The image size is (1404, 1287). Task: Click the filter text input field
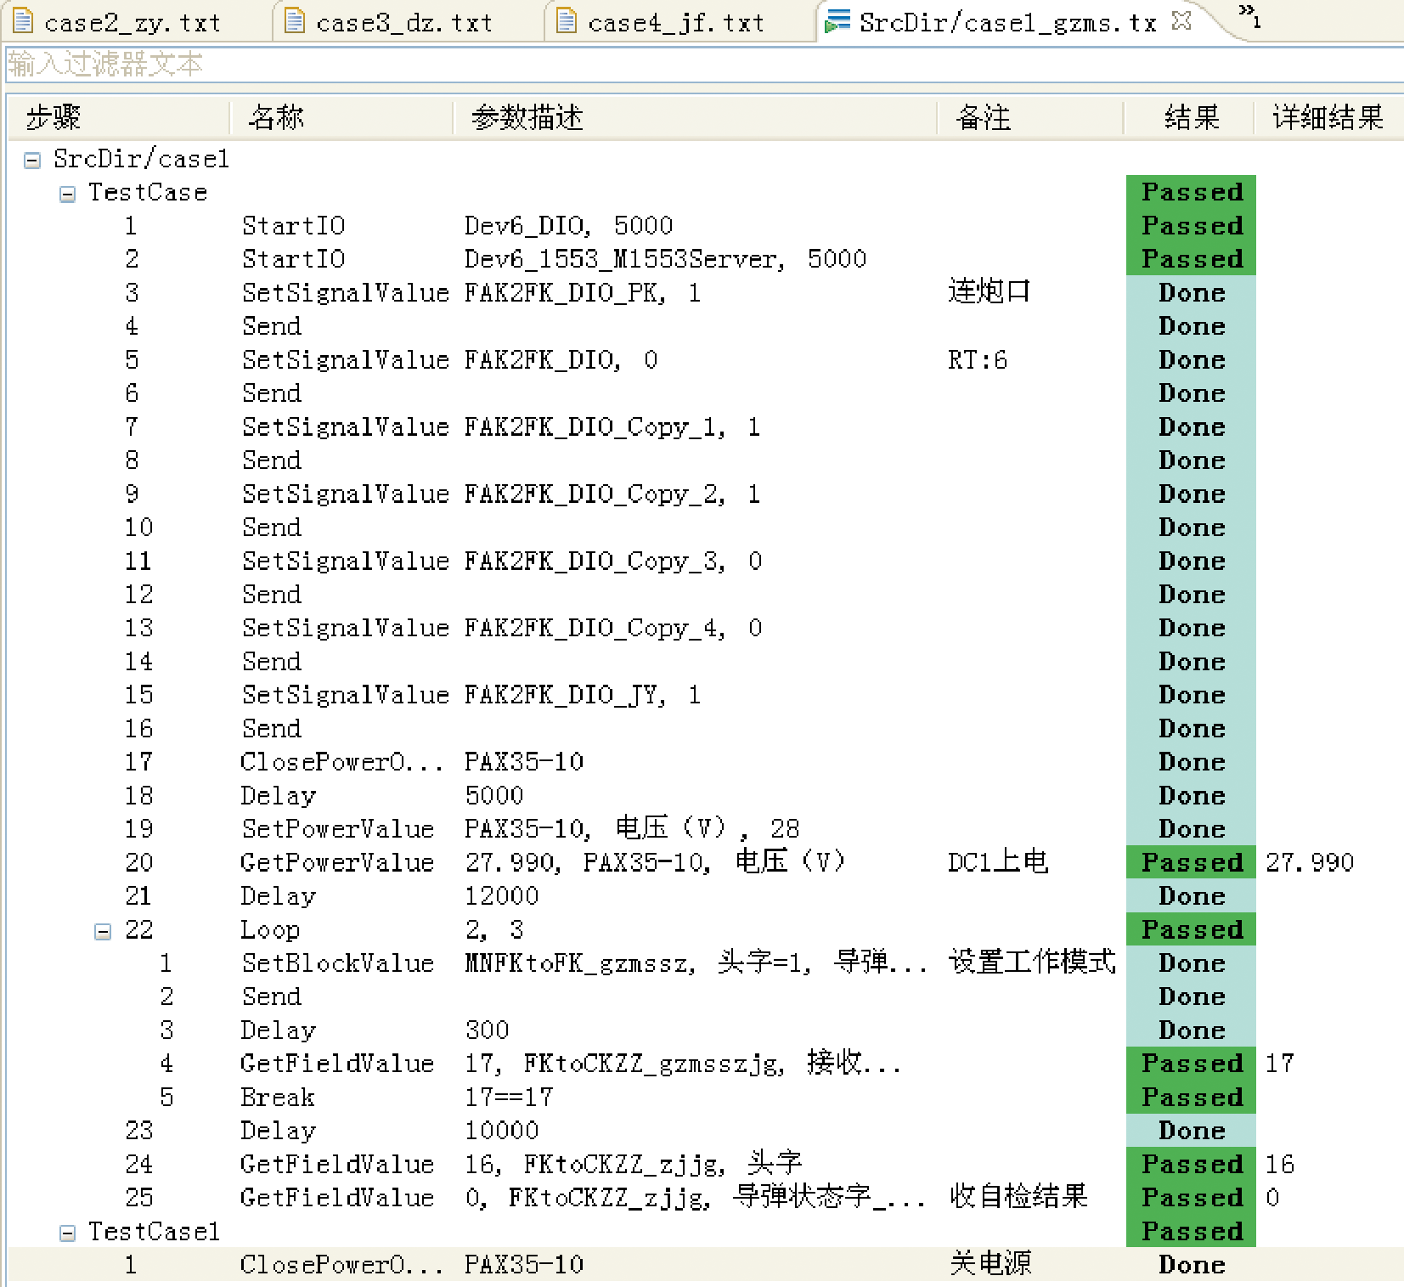tap(703, 65)
